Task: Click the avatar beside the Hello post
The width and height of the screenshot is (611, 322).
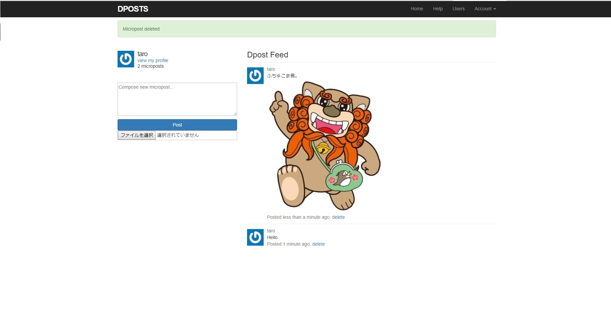Action: coord(255,237)
